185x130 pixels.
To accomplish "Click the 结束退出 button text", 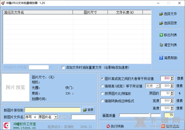I will [x=172, y=126].
